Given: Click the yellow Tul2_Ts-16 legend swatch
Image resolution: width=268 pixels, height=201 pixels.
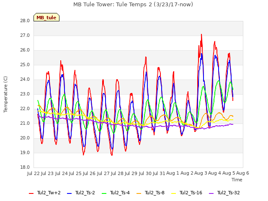Looking at the screenshot, I should pos(173,193).
